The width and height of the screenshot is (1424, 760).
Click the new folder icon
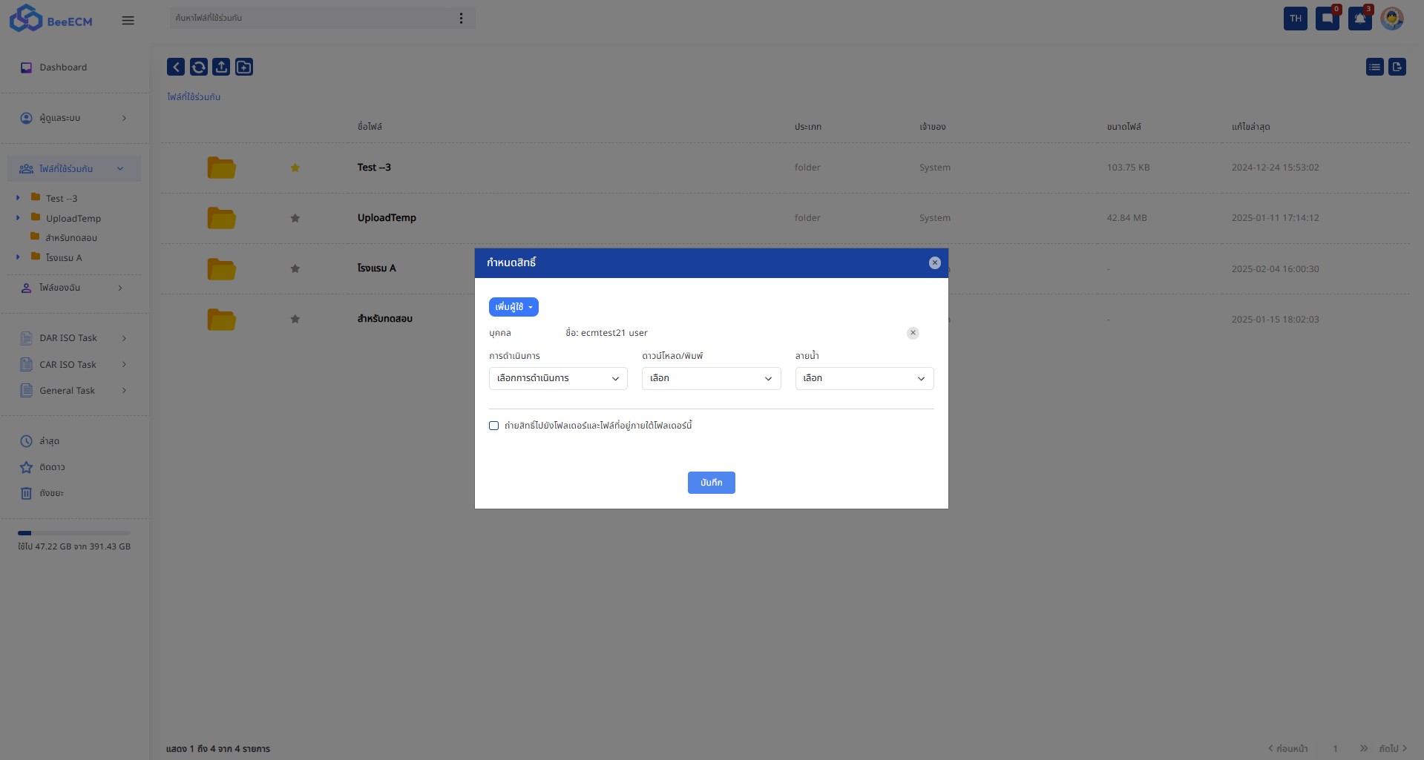[x=244, y=67]
